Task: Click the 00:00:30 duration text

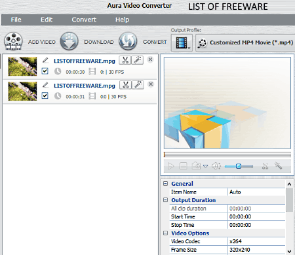Action: pos(75,72)
